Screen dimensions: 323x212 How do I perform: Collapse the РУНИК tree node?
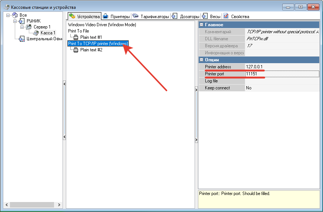tap(15, 21)
